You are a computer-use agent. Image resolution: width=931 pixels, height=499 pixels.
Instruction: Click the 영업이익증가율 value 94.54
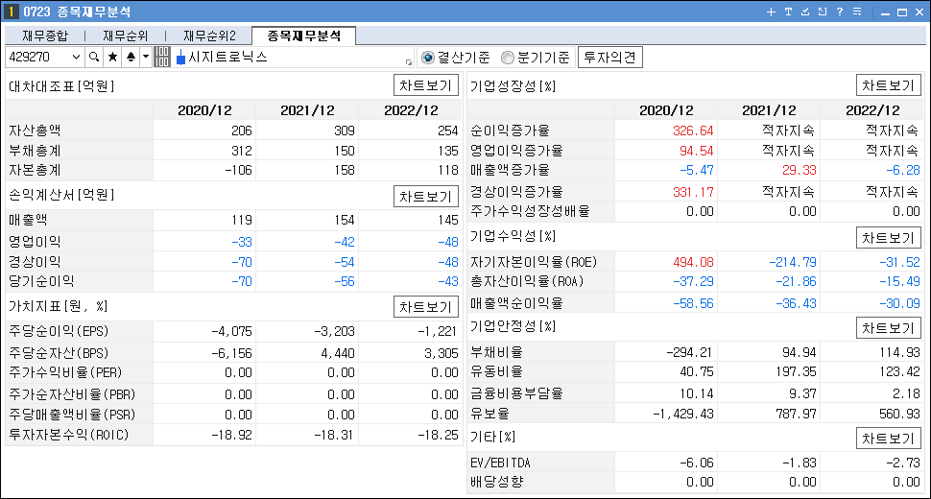[697, 151]
